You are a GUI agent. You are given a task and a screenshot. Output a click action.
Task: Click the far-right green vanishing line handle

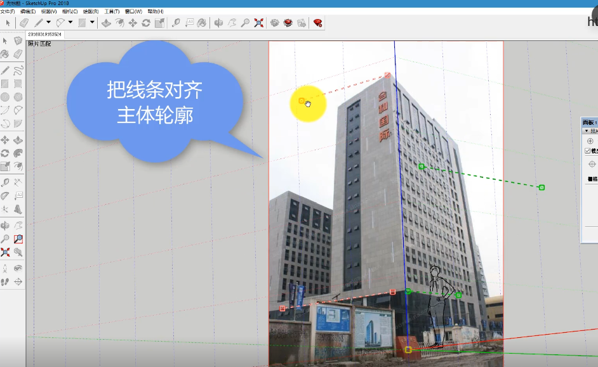(x=542, y=188)
